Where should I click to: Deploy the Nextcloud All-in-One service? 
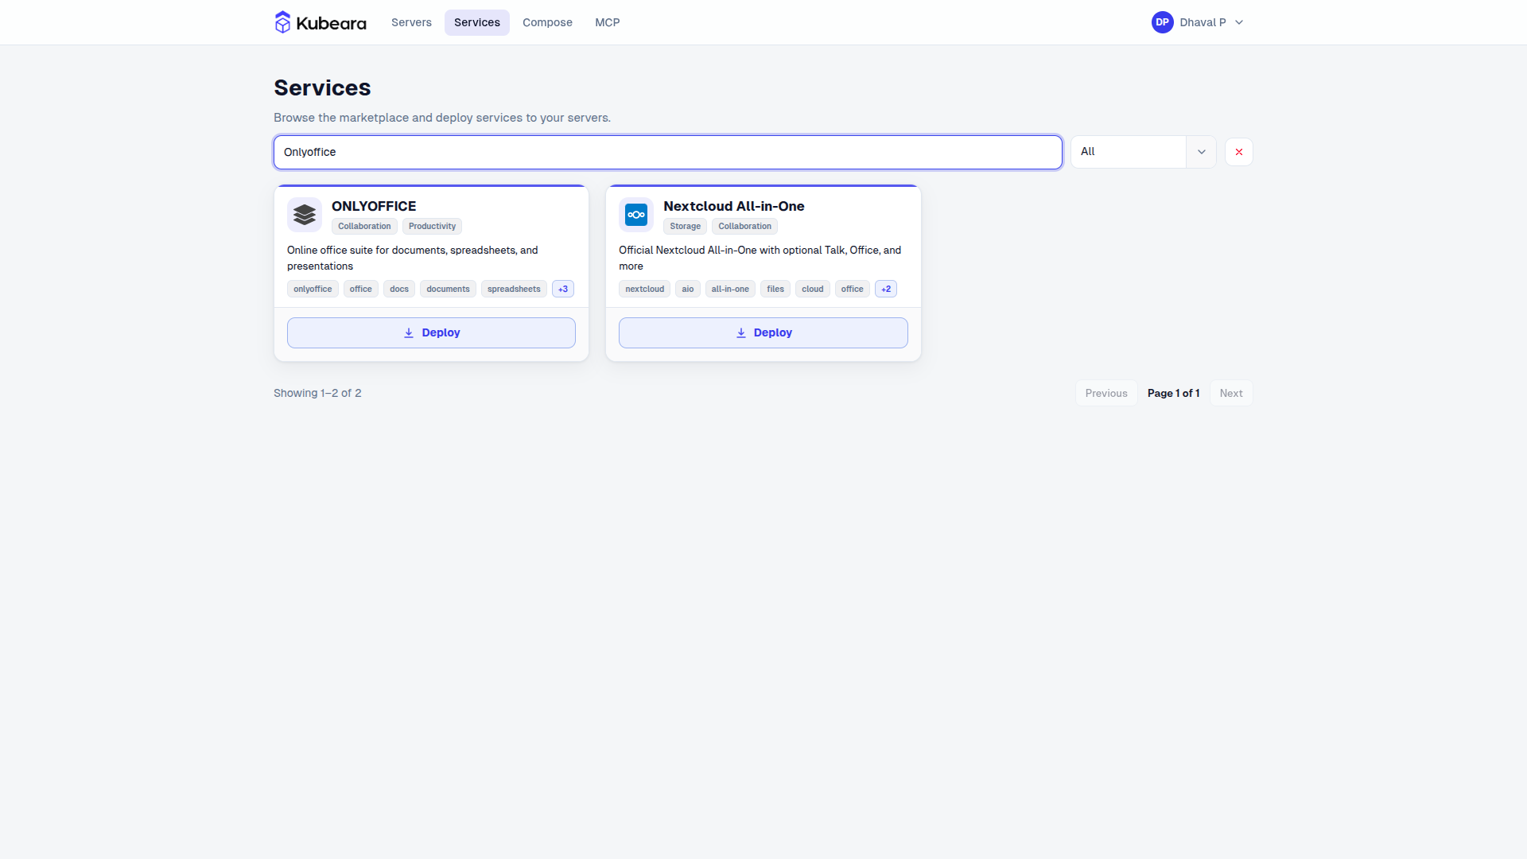[x=763, y=332]
